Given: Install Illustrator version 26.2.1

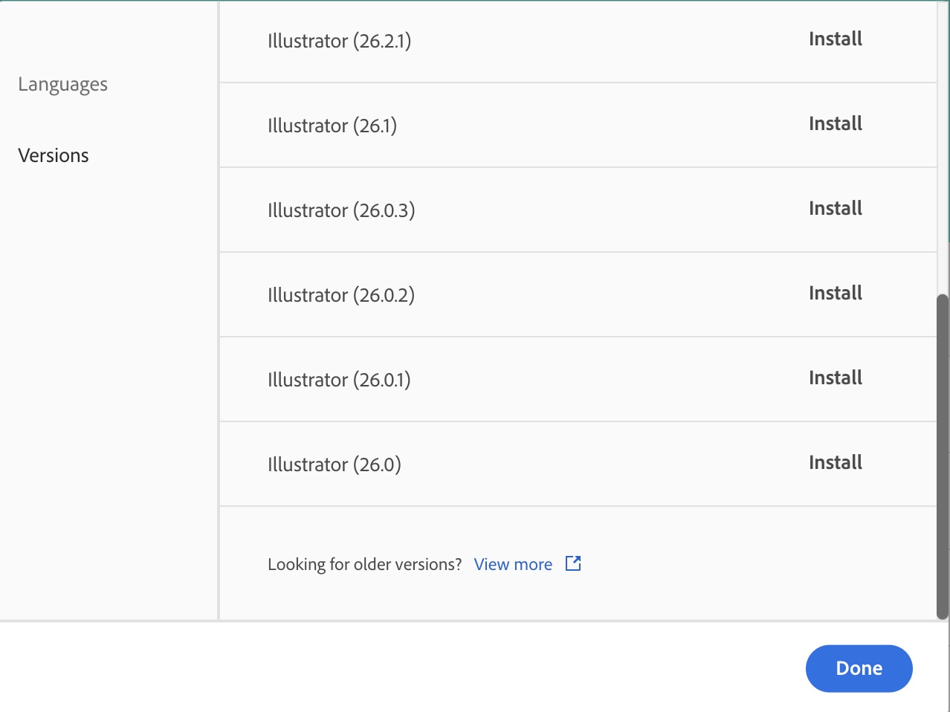Looking at the screenshot, I should point(835,39).
